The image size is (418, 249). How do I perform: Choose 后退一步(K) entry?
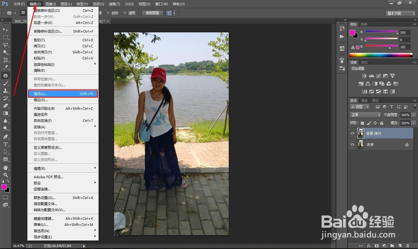click(x=63, y=22)
